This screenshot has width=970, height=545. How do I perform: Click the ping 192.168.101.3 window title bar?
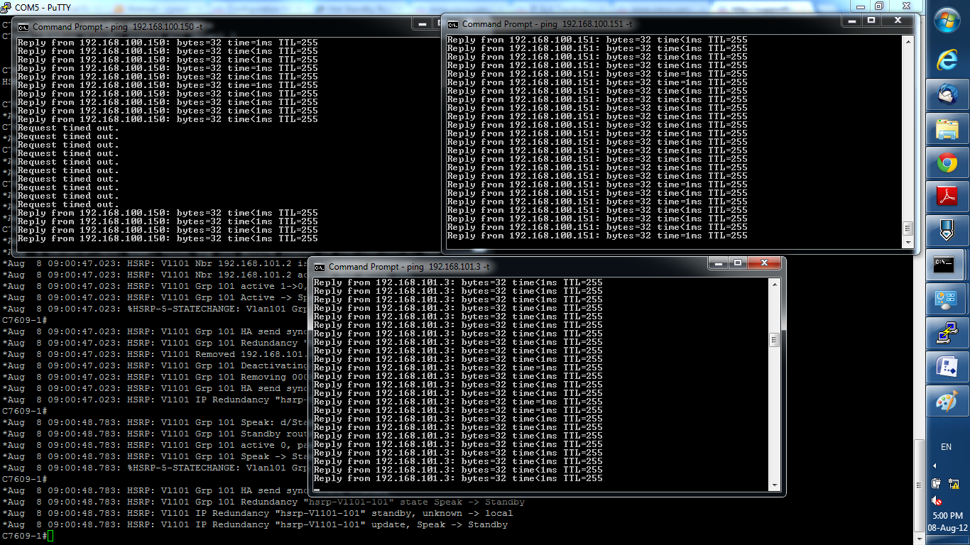(508, 266)
